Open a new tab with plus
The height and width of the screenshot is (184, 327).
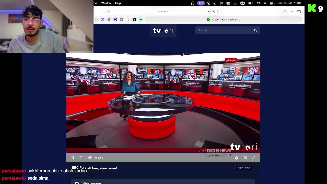tap(292, 11)
